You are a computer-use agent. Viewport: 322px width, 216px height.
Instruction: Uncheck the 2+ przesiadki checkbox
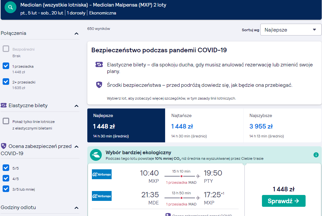(x=6, y=82)
